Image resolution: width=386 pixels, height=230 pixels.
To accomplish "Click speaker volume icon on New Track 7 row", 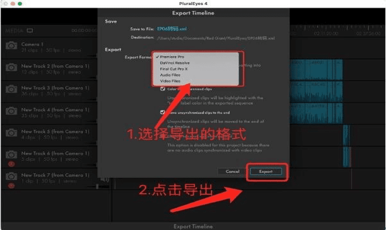I will (104, 180).
